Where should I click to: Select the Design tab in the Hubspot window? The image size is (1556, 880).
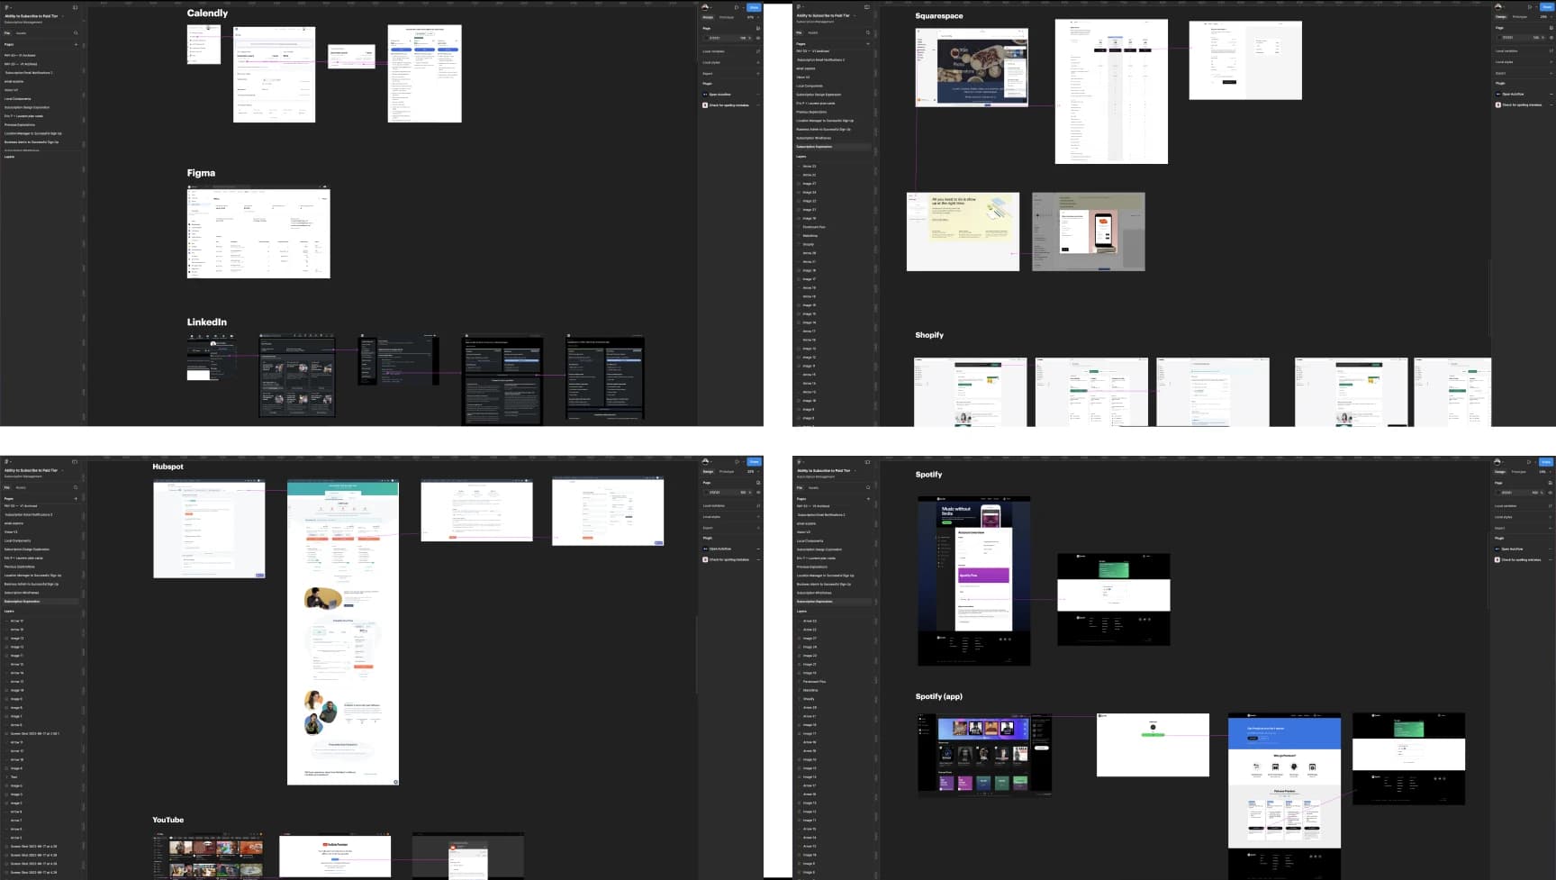click(x=708, y=471)
